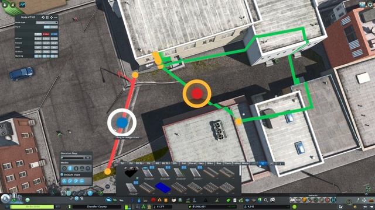375x210 pixels.
Task: Toggle the third Marking switch
Action: 54,56
